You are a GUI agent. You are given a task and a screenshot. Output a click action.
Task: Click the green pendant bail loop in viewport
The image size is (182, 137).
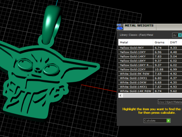click(52, 25)
